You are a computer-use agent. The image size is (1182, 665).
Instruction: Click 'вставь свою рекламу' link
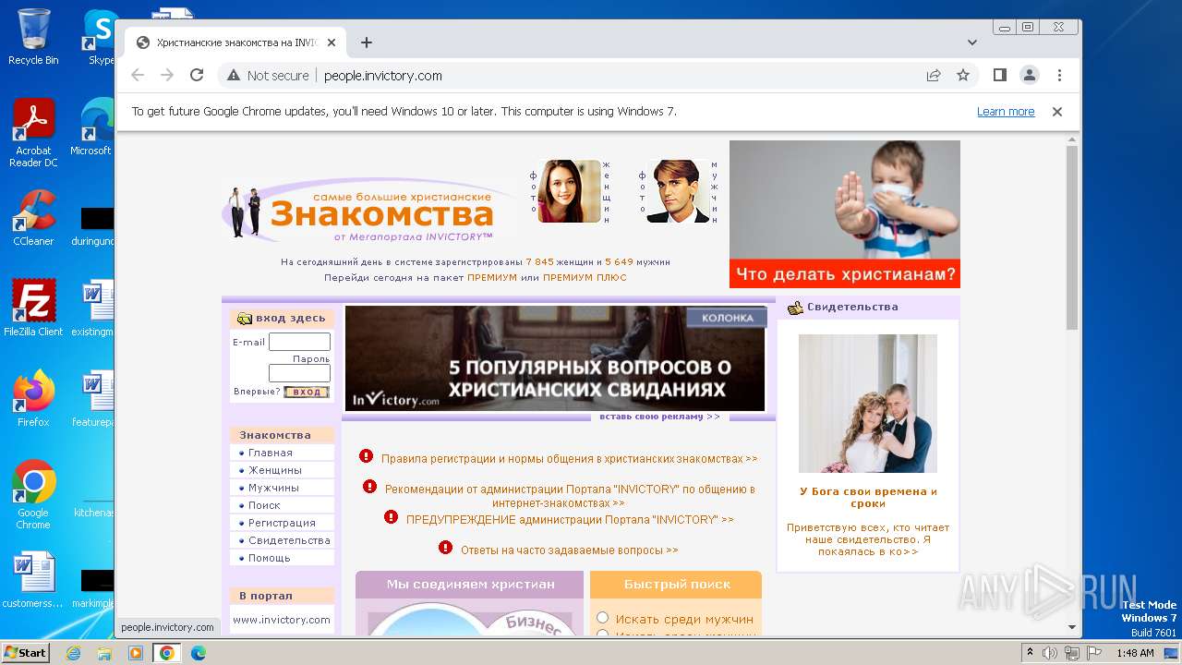coord(659,417)
